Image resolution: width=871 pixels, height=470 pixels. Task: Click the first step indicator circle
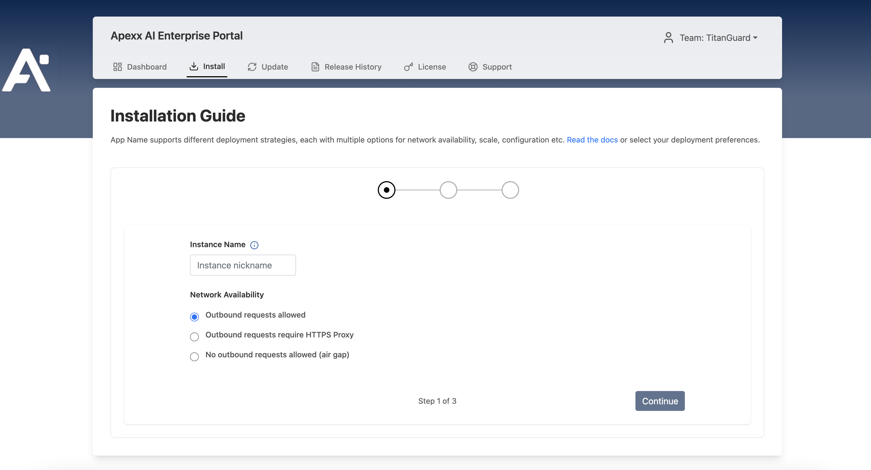(x=386, y=190)
